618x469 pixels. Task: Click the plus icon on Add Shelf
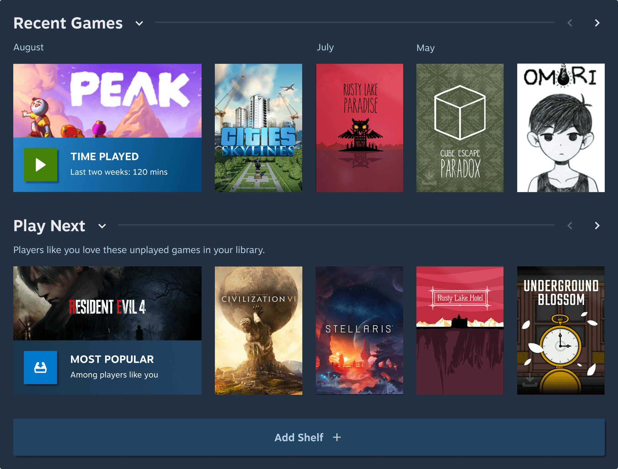point(337,437)
